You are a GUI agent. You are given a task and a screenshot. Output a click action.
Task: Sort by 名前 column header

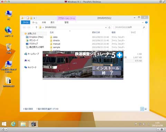(x=52, y=32)
